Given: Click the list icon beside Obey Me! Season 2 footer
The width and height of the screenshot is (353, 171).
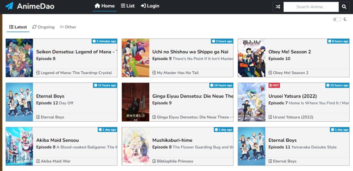Looking at the screenshot, I should [x=270, y=73].
